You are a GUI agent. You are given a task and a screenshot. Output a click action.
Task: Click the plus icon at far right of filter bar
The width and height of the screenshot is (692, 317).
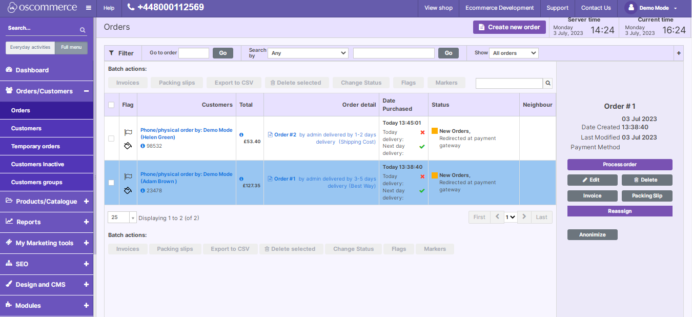[679, 53]
